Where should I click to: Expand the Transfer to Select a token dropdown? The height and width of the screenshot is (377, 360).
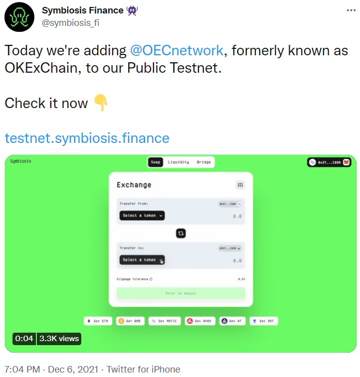point(142,259)
